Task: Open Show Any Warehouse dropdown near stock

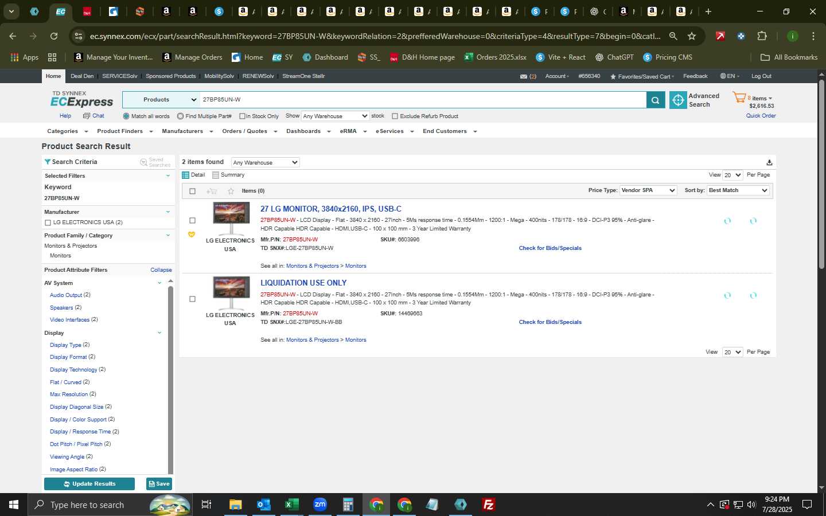Action: pos(335,116)
